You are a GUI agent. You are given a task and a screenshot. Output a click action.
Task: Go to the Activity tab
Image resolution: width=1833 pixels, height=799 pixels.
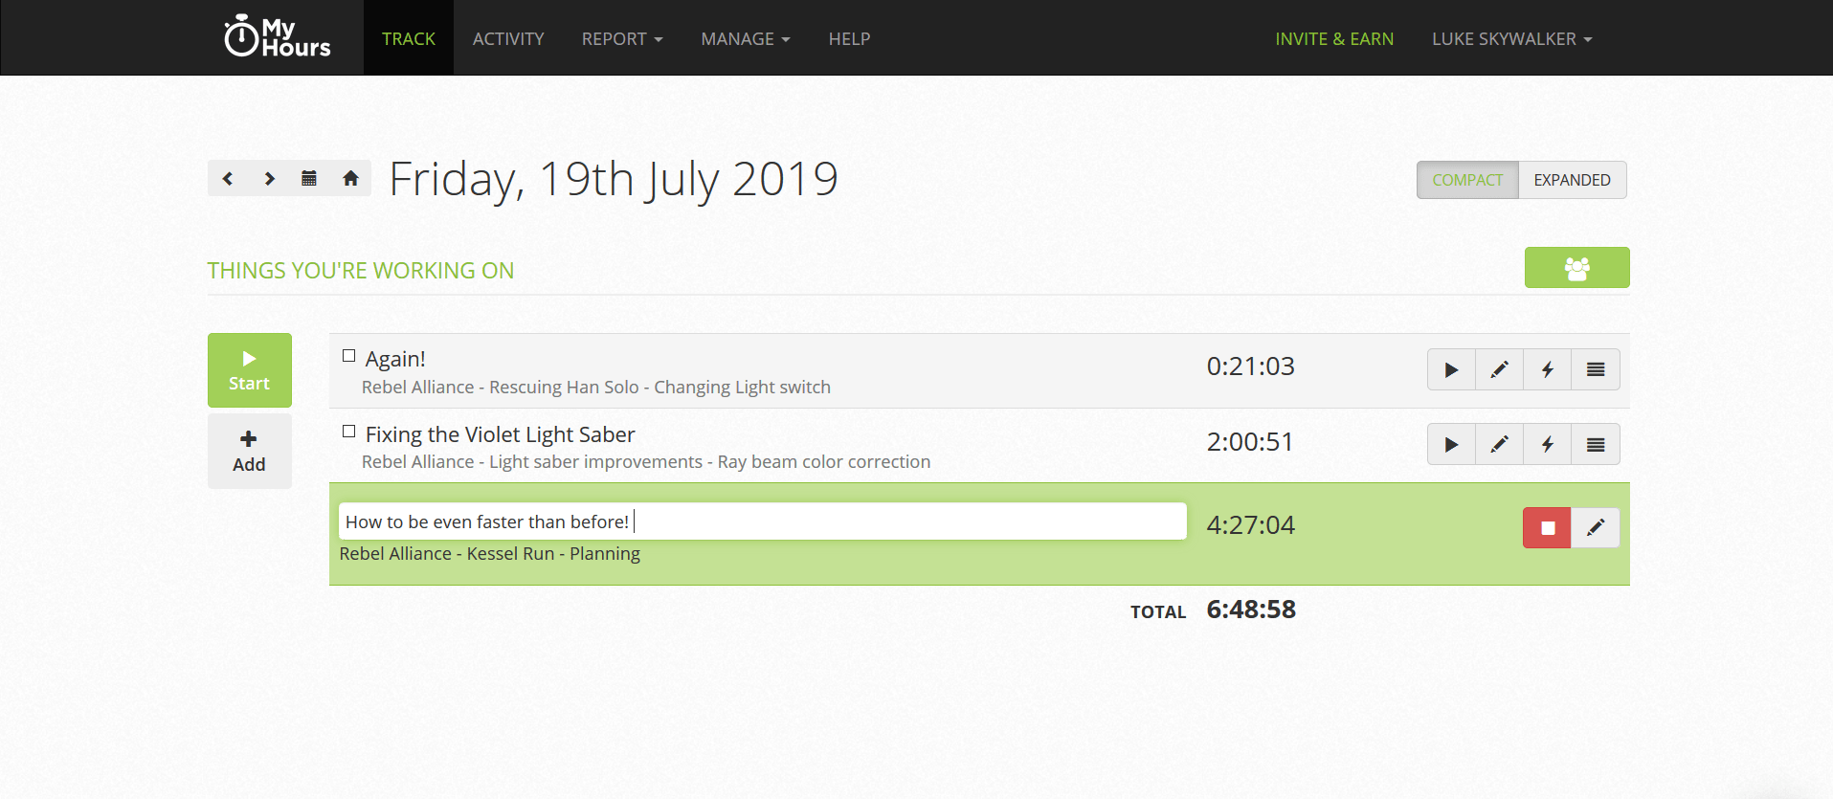click(508, 39)
